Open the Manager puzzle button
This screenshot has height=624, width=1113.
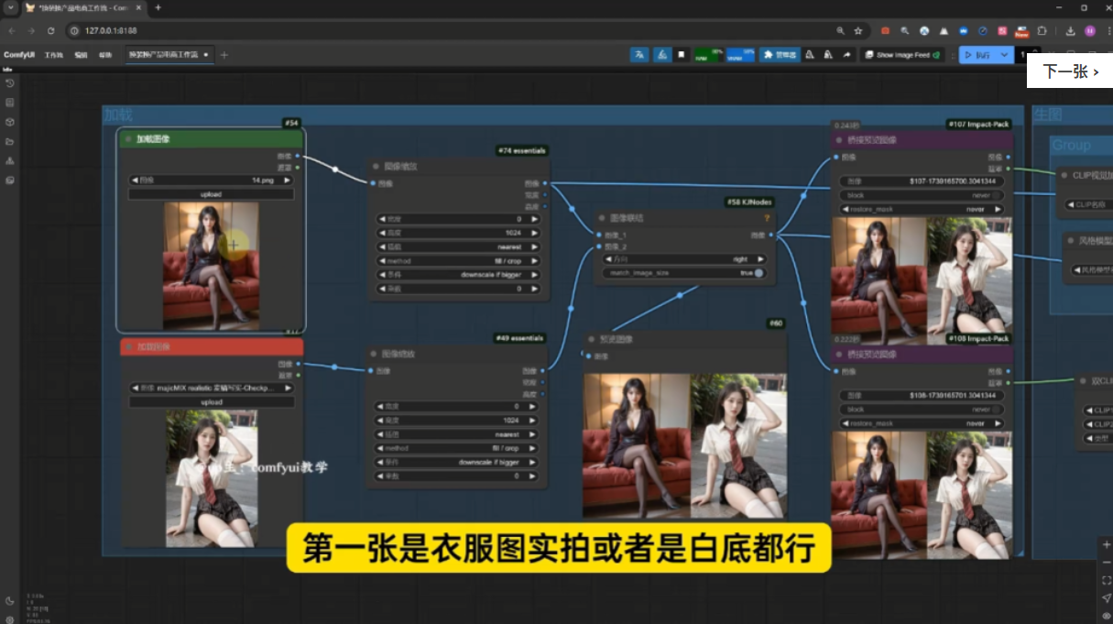click(x=780, y=55)
